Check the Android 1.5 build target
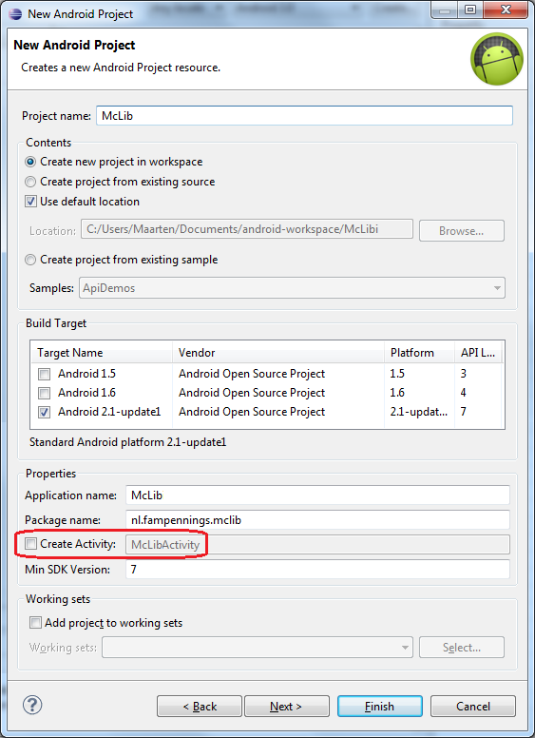535x738 pixels. pos(45,374)
